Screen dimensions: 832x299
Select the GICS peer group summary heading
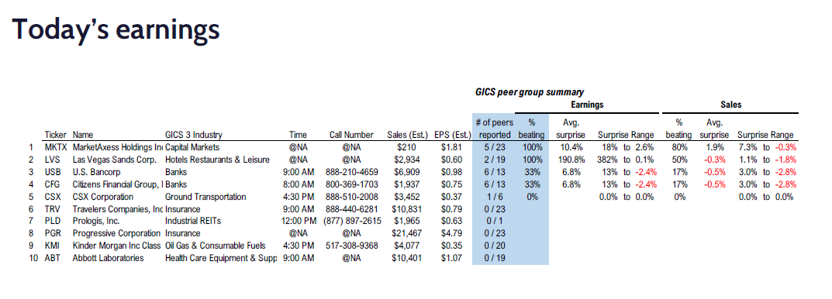pos(530,92)
